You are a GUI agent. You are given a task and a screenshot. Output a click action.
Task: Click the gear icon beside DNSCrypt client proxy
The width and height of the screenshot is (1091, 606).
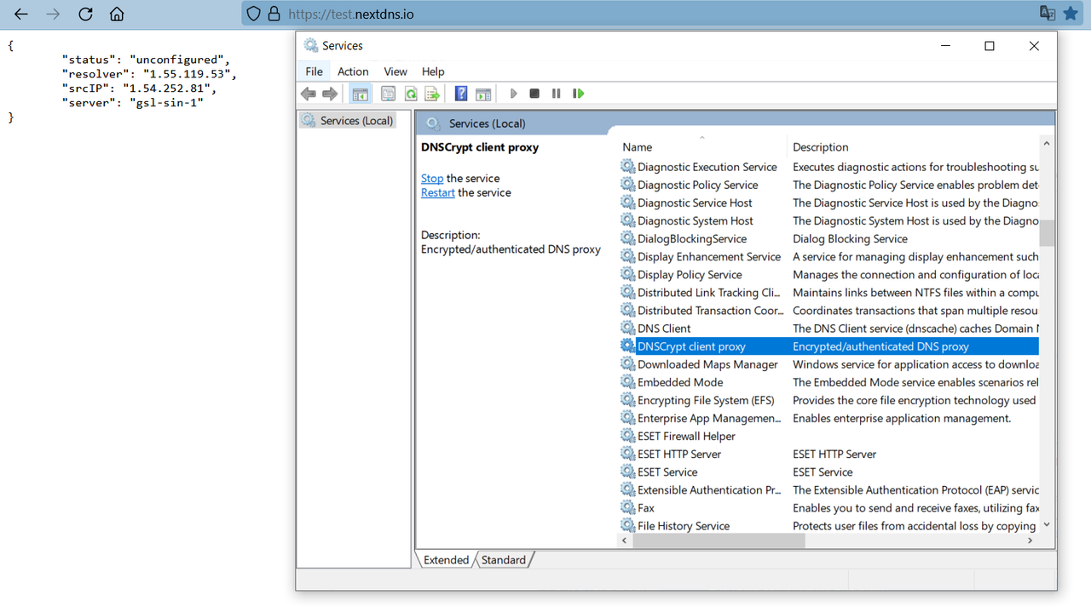(x=628, y=346)
